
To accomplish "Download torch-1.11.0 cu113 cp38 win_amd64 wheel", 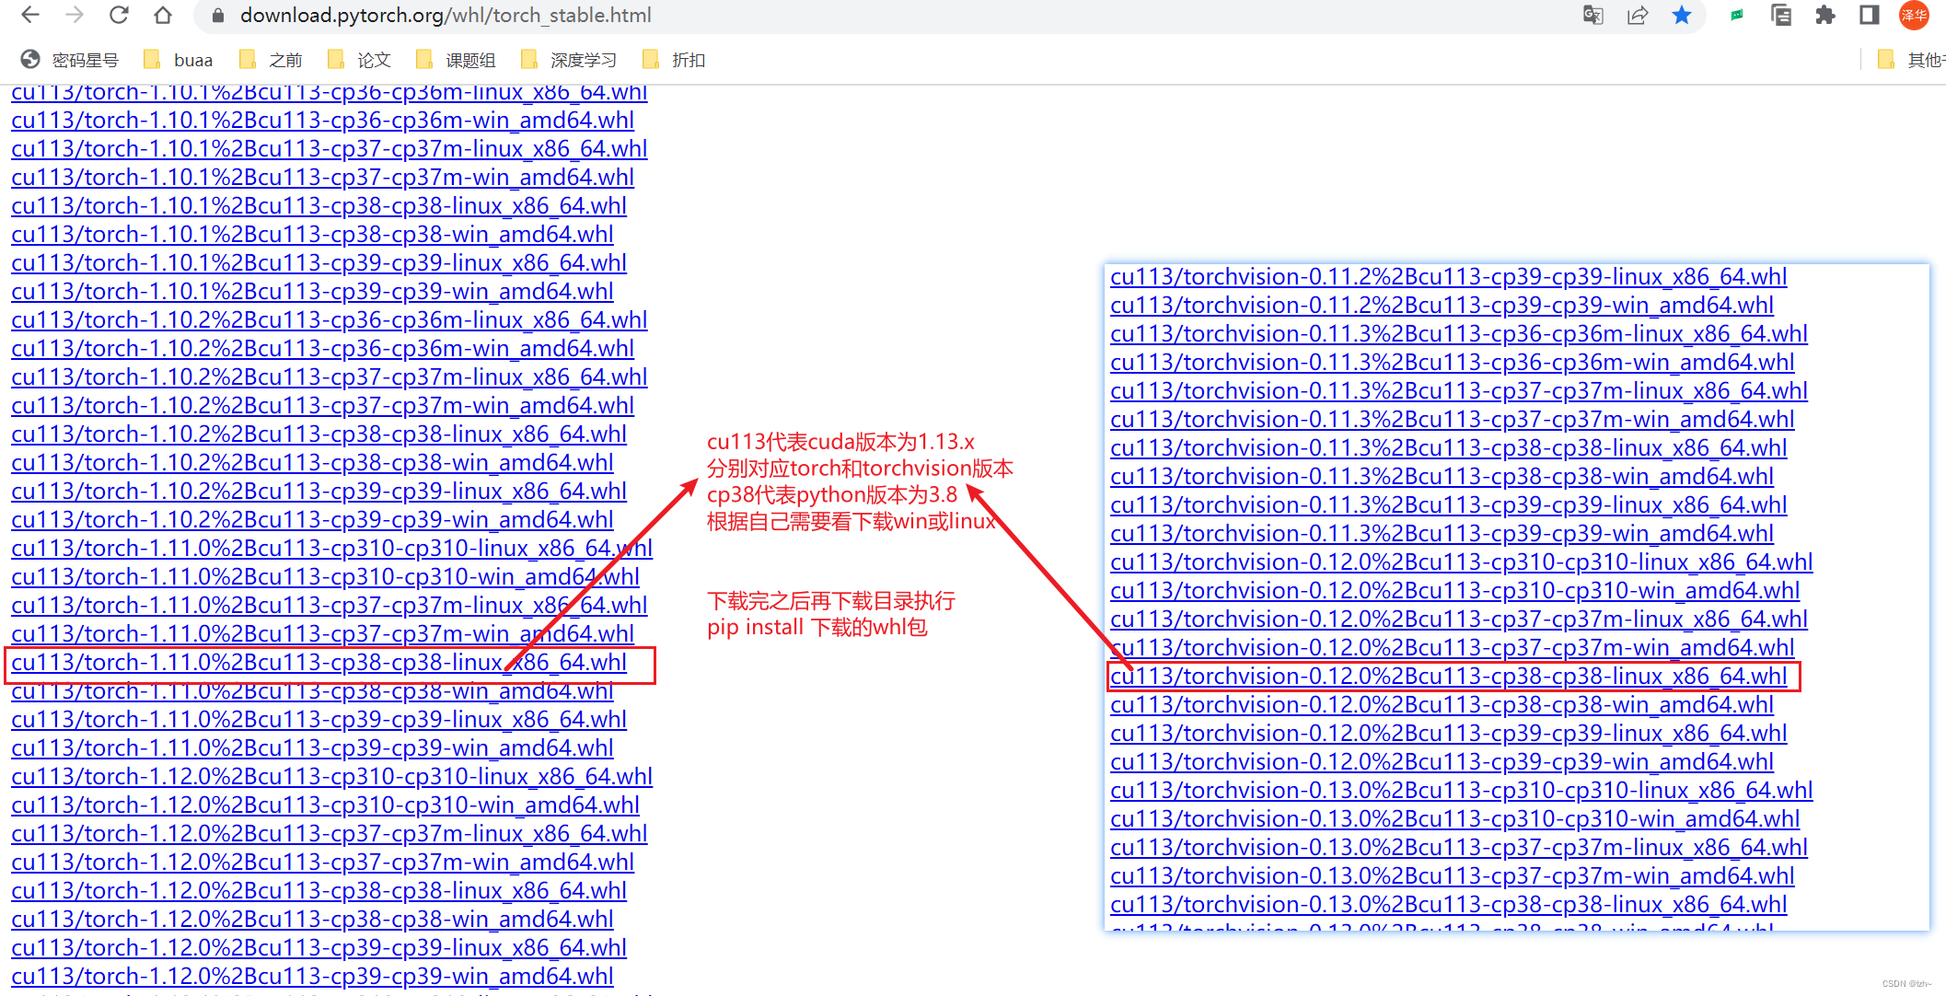I will (x=312, y=691).
